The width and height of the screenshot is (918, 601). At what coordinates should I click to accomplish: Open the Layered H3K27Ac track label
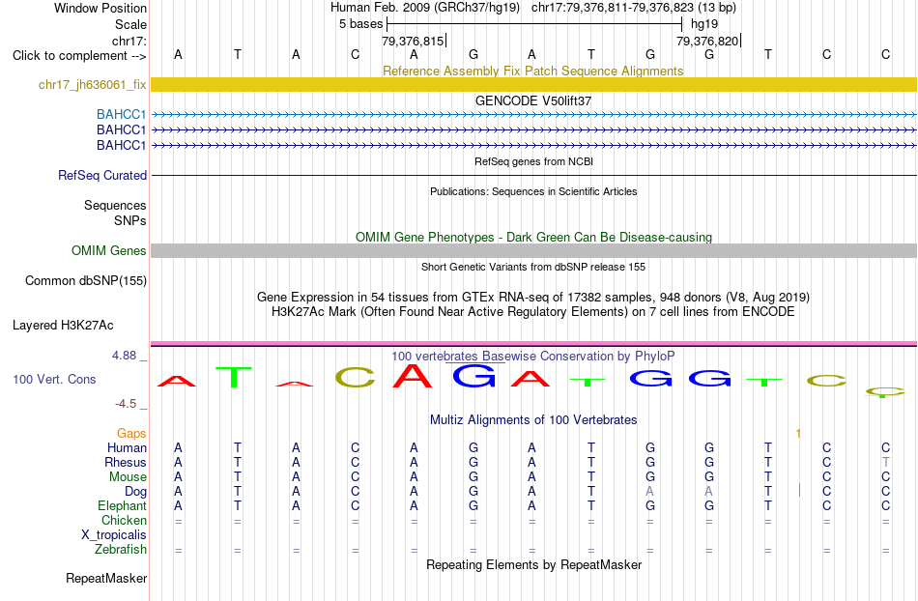coord(63,326)
